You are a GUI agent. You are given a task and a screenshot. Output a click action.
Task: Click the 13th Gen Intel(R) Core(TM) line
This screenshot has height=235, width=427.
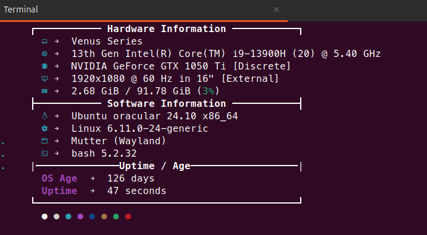click(x=226, y=54)
